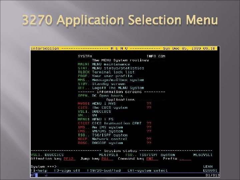Click the Jump key PA1 field
Screen dimensions: 240x180
[107, 159]
